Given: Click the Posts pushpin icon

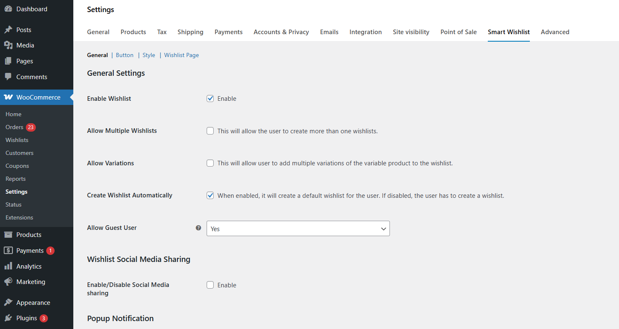Looking at the screenshot, I should [x=8, y=30].
